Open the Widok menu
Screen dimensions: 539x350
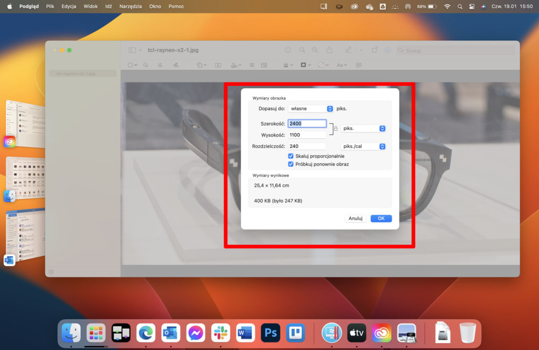pos(91,6)
